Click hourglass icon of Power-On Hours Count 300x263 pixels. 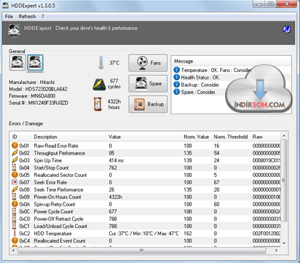(14, 196)
